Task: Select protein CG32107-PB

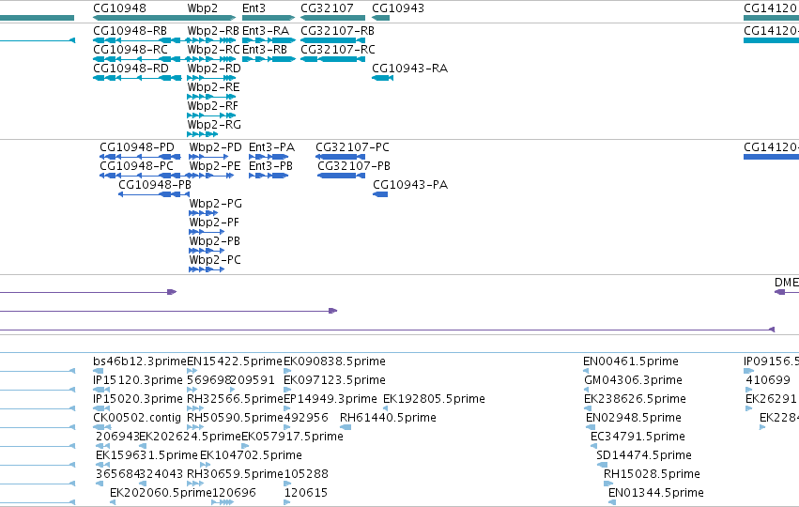Action: click(342, 176)
